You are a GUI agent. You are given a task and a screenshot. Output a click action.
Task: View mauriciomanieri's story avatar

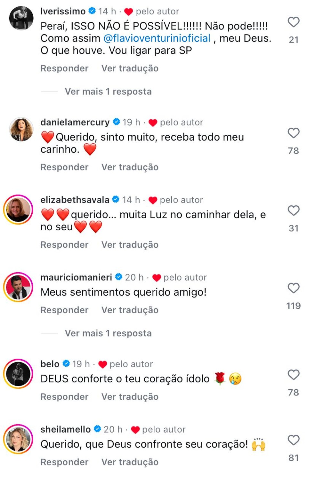tap(18, 287)
